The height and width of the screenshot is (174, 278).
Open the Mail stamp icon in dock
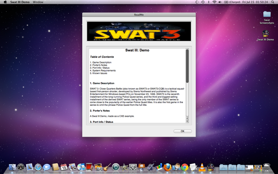29,167
